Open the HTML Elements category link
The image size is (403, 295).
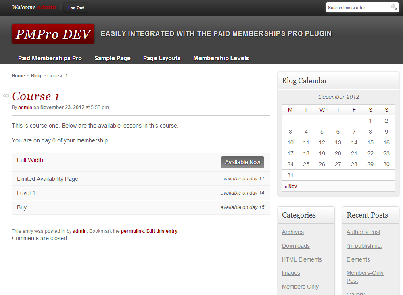click(302, 260)
